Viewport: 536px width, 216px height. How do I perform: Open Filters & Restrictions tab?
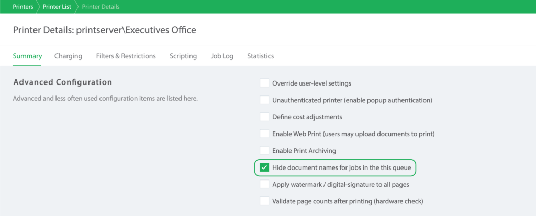(x=126, y=56)
